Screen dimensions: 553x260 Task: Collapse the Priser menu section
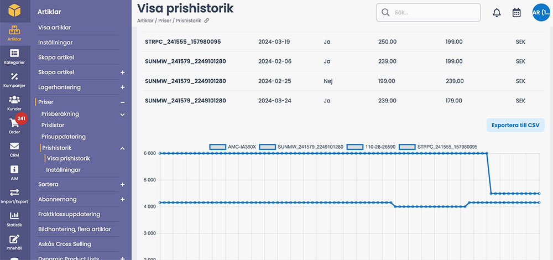[x=122, y=102]
